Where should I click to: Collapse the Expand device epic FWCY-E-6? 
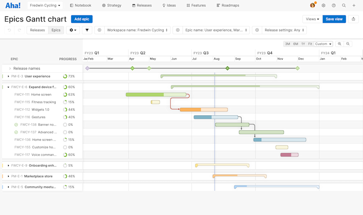(x=8, y=87)
